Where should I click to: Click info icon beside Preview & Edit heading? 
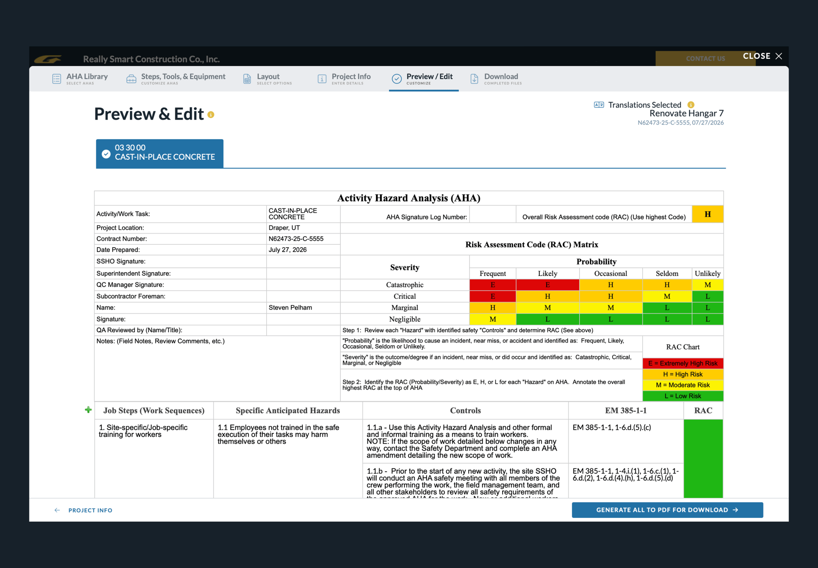[x=211, y=115]
